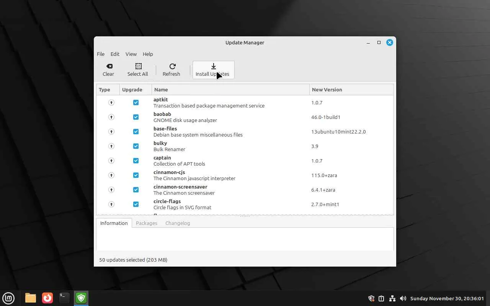This screenshot has height=306, width=490.
Task: Select the circle-flags package name
Action: [167, 201]
